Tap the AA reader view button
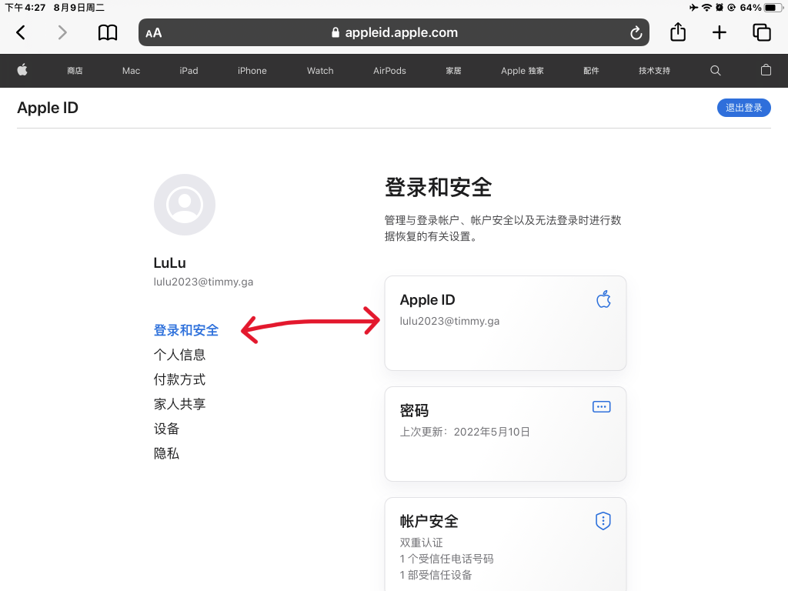Image resolution: width=788 pixels, height=591 pixels. tap(154, 33)
